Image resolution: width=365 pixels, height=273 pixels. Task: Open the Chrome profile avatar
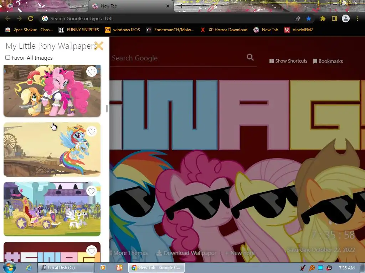coord(346,18)
